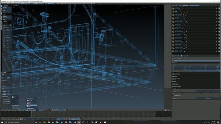Expand the Relations panel
This screenshot has height=124, width=221.
click(175, 76)
